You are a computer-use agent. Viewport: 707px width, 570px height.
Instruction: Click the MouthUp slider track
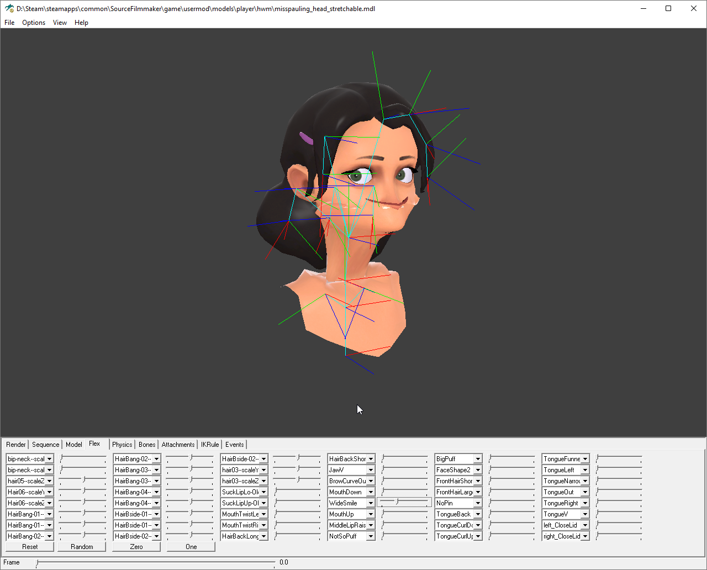(x=404, y=514)
